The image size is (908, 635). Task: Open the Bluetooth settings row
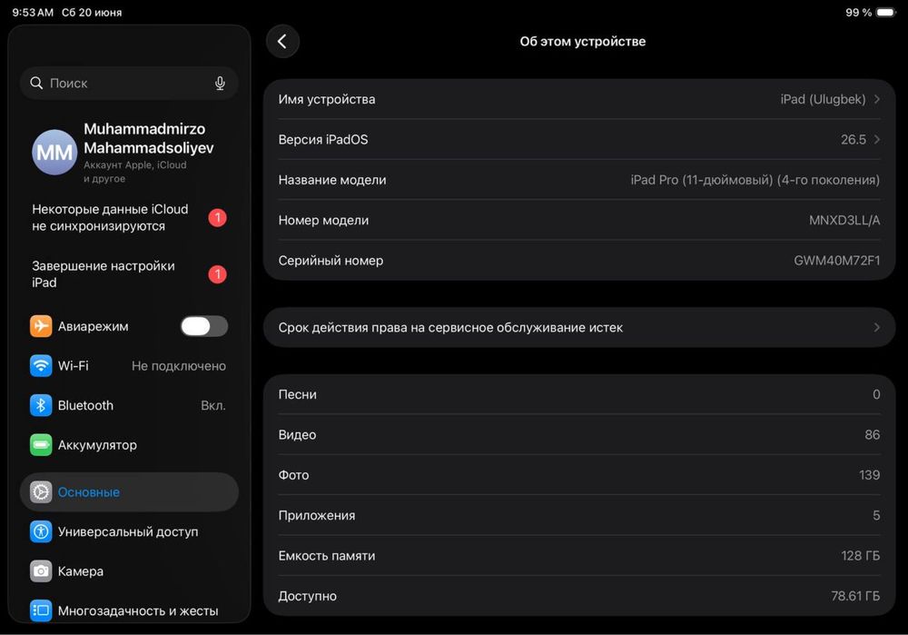129,405
